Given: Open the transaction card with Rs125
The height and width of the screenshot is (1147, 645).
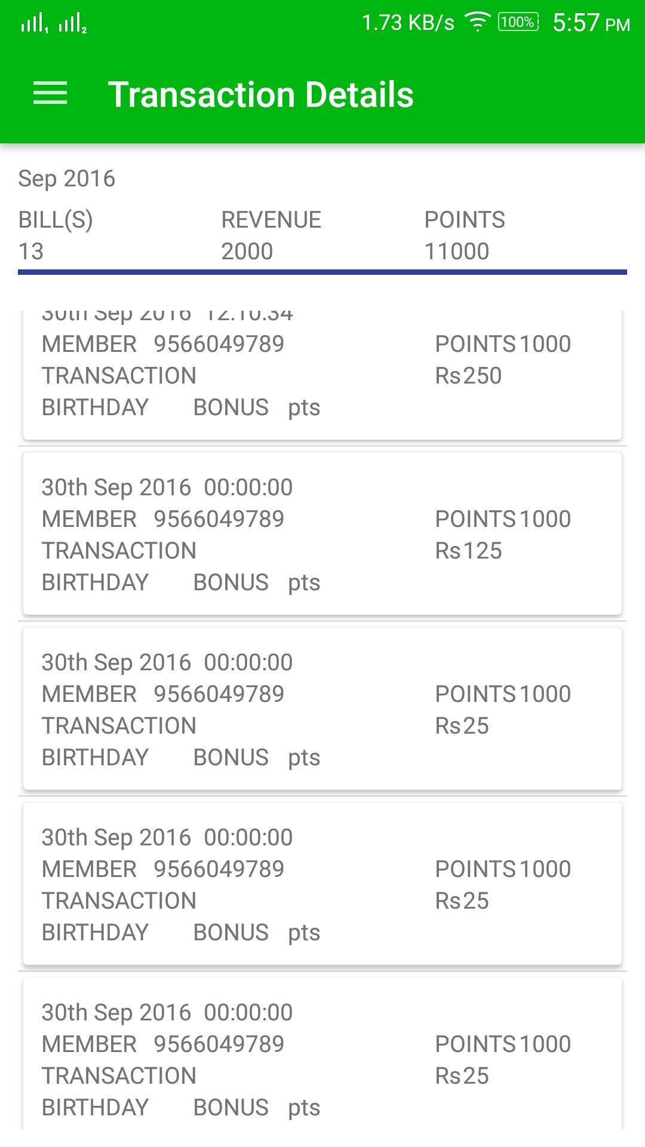Looking at the screenshot, I should tap(322, 533).
